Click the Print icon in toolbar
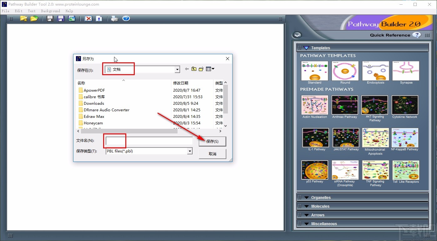 coord(115,19)
